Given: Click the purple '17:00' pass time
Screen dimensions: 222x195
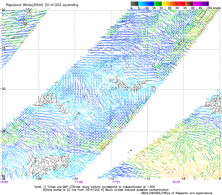Looking at the screenshot, I should point(79,182).
